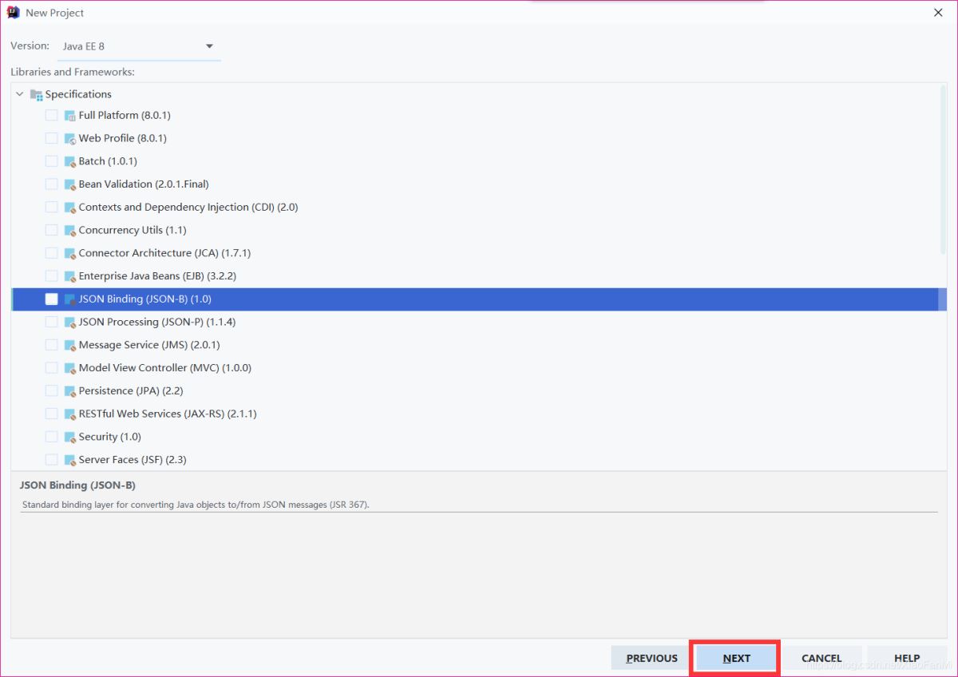
Task: Select the "Web Profile (8.0.1)" row text
Action: (x=122, y=138)
